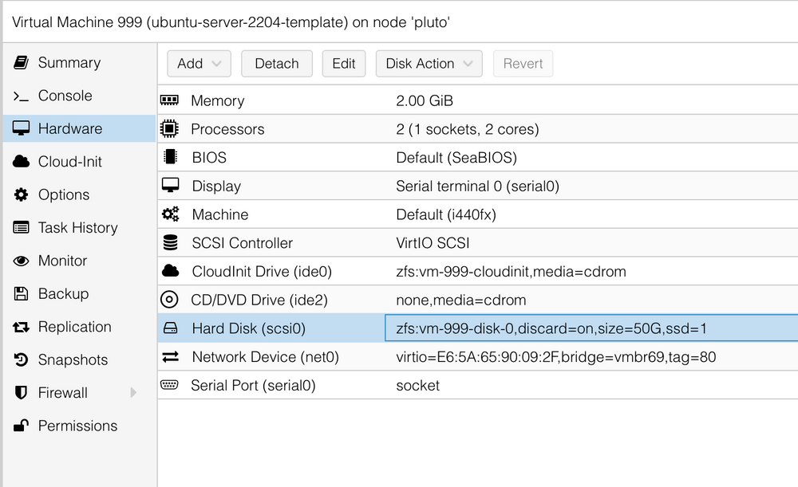Click the Firewall shield icon
Image resolution: width=798 pixels, height=487 pixels.
tap(22, 392)
